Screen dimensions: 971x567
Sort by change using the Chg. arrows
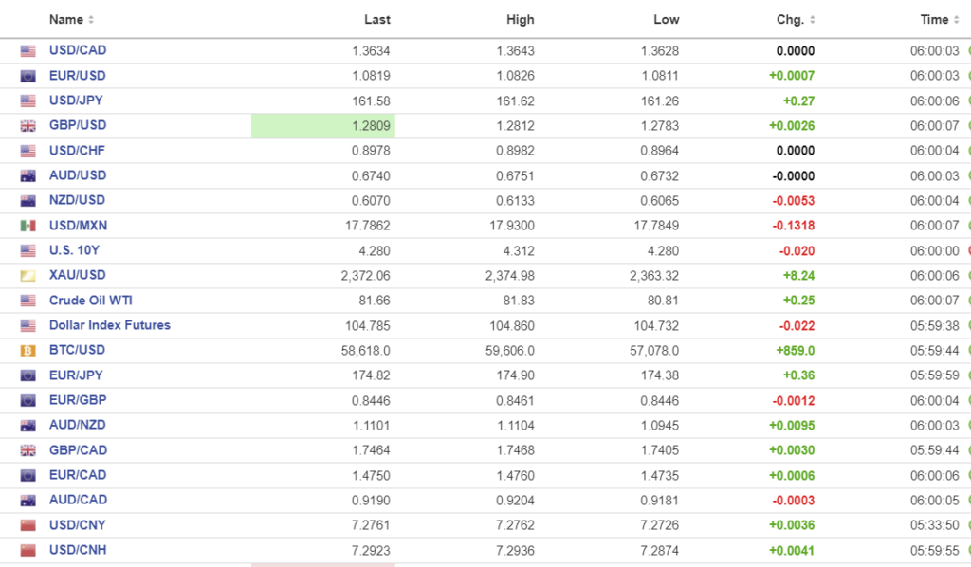click(x=813, y=20)
